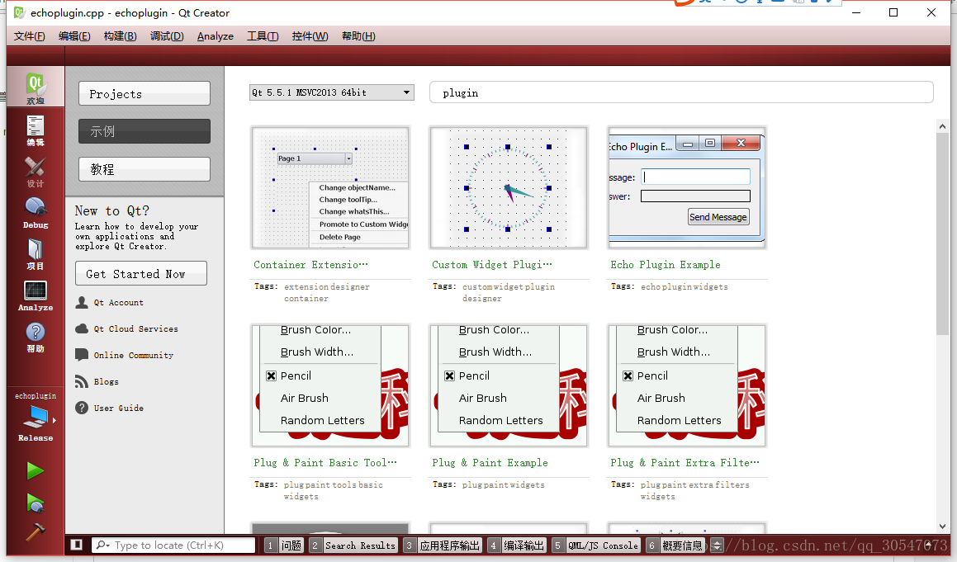This screenshot has width=957, height=562.
Task: Click the examples search field containing plugin
Action: pyautogui.click(x=681, y=92)
